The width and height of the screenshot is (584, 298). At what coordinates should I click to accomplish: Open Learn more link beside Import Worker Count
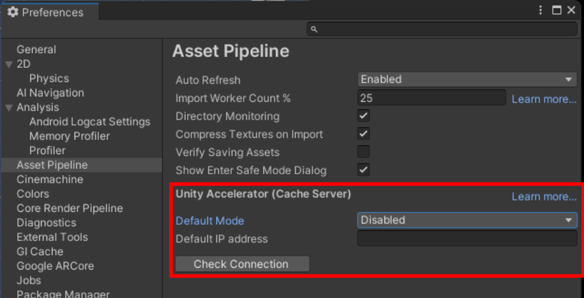click(544, 99)
